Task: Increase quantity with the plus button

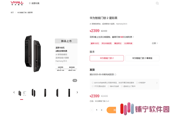Action: pos(101,110)
